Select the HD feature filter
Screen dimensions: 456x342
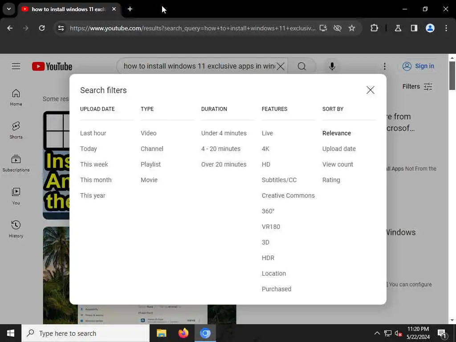(266, 164)
